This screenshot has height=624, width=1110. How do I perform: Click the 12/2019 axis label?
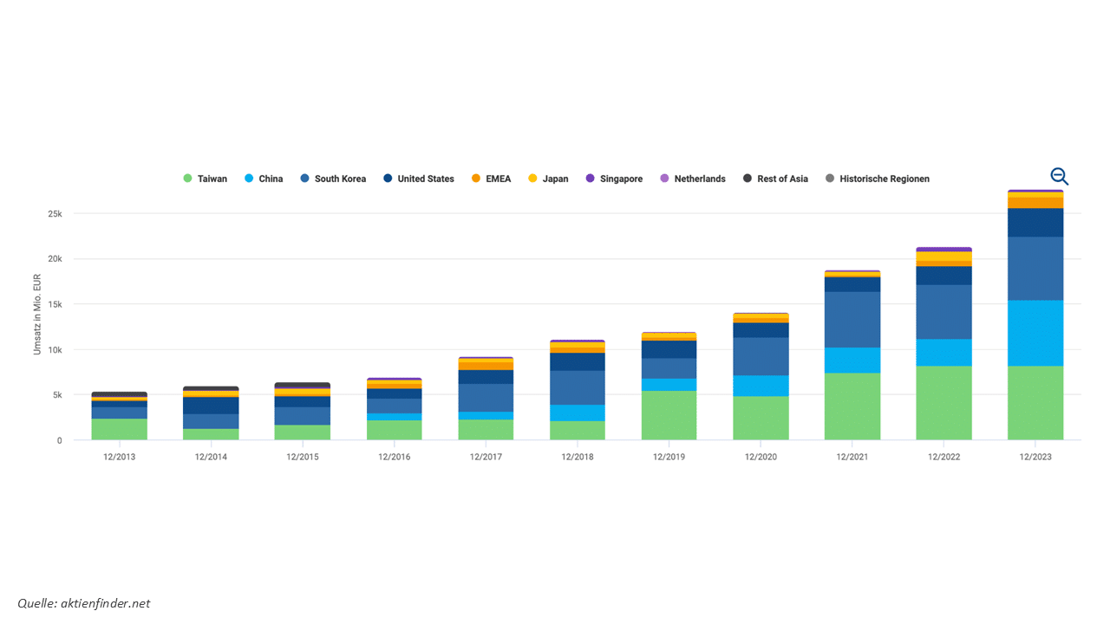669,457
